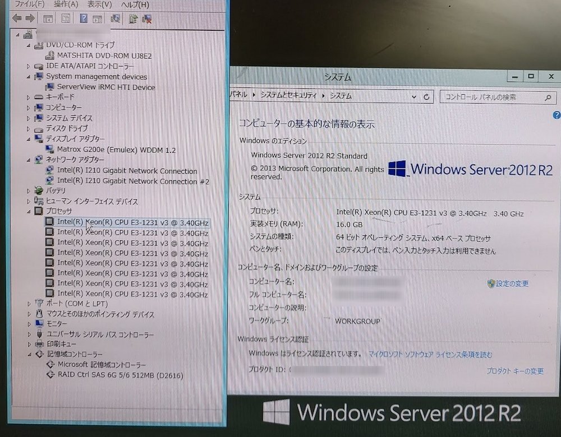561x437 pixels.
Task: Click the バッテリ category icon
Action: [39, 190]
